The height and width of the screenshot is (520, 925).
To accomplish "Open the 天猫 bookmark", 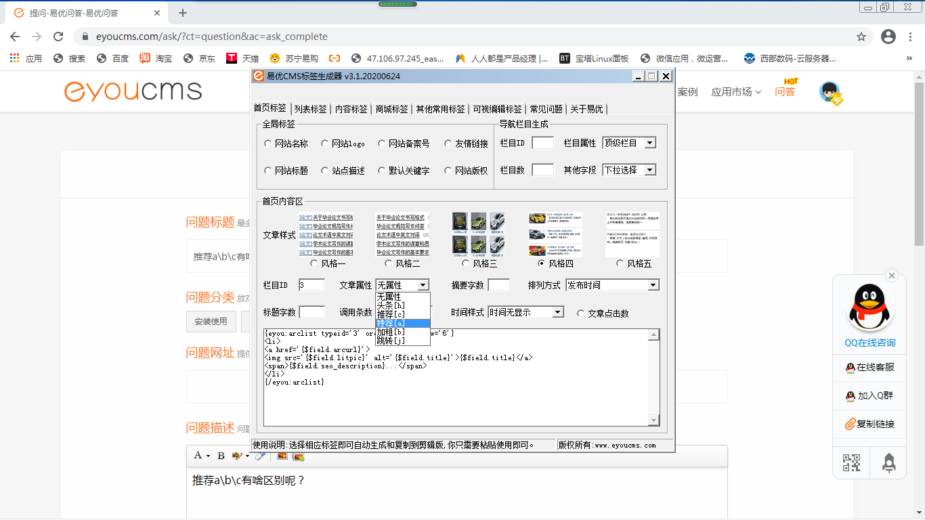I will pos(242,58).
